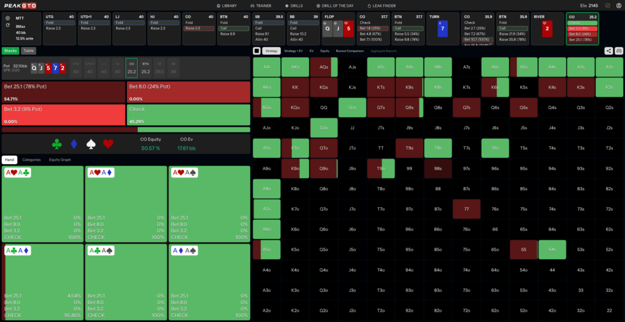Filter by the red hearts suit icon
The width and height of the screenshot is (625, 322).
[x=109, y=144]
